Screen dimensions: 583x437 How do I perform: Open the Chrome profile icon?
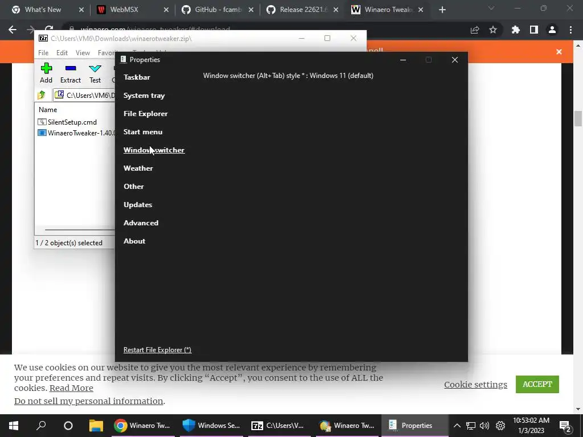552,30
